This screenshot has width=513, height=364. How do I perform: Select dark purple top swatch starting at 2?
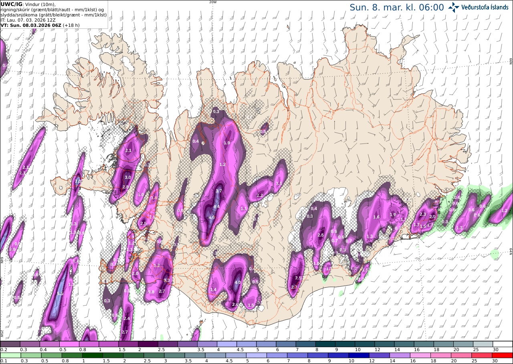[148, 344]
